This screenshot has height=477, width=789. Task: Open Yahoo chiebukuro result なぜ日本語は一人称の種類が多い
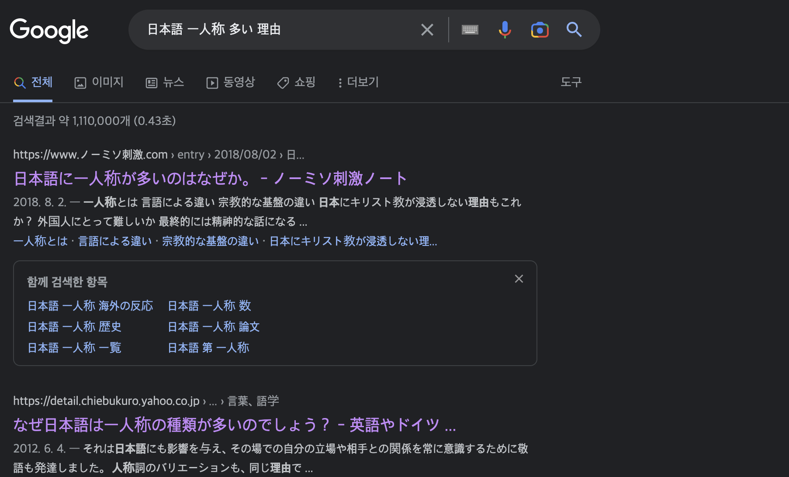(235, 425)
